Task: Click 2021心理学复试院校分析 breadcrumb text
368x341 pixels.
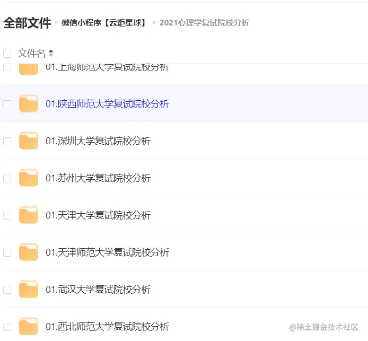Action: pos(204,23)
